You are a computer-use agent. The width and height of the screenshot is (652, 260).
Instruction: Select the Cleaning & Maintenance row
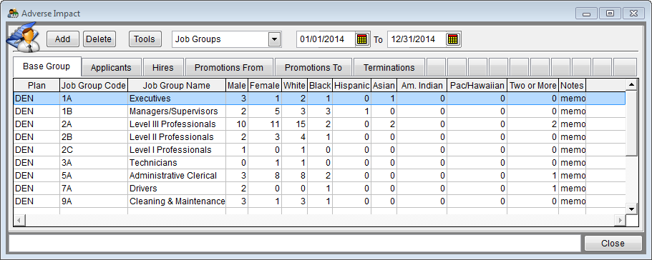pos(319,201)
